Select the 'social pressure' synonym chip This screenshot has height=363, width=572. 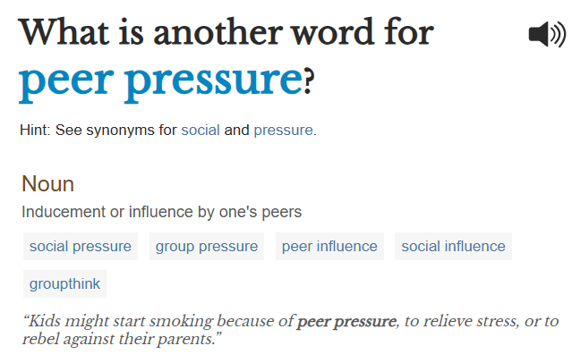[x=81, y=246]
